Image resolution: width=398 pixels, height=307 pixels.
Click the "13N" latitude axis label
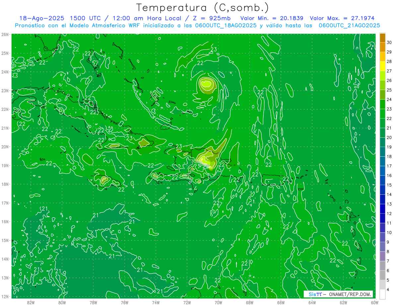[x=5, y=278]
